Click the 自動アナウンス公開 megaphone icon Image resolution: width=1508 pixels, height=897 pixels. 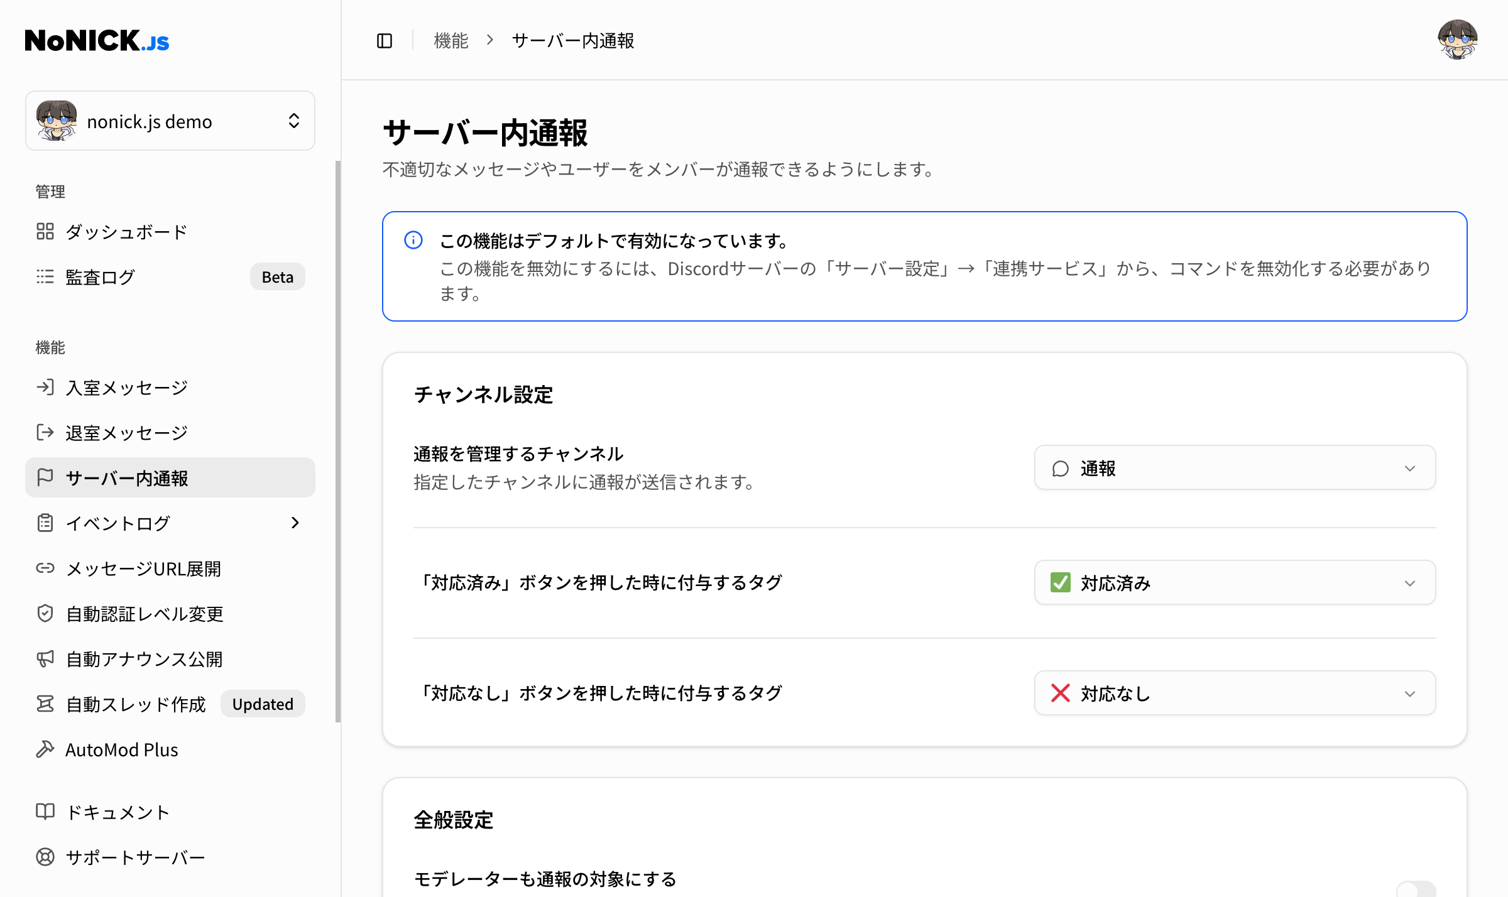(x=45, y=659)
